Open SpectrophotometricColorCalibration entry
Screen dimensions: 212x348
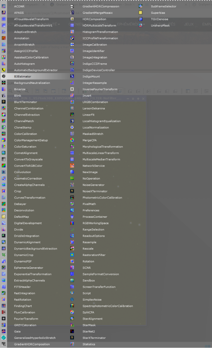point(108,306)
